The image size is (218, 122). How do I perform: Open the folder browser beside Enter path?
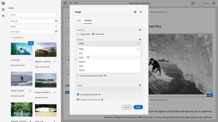tap(56, 21)
